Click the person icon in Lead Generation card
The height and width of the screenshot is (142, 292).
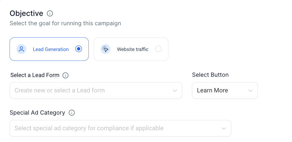pyautogui.click(x=21, y=49)
